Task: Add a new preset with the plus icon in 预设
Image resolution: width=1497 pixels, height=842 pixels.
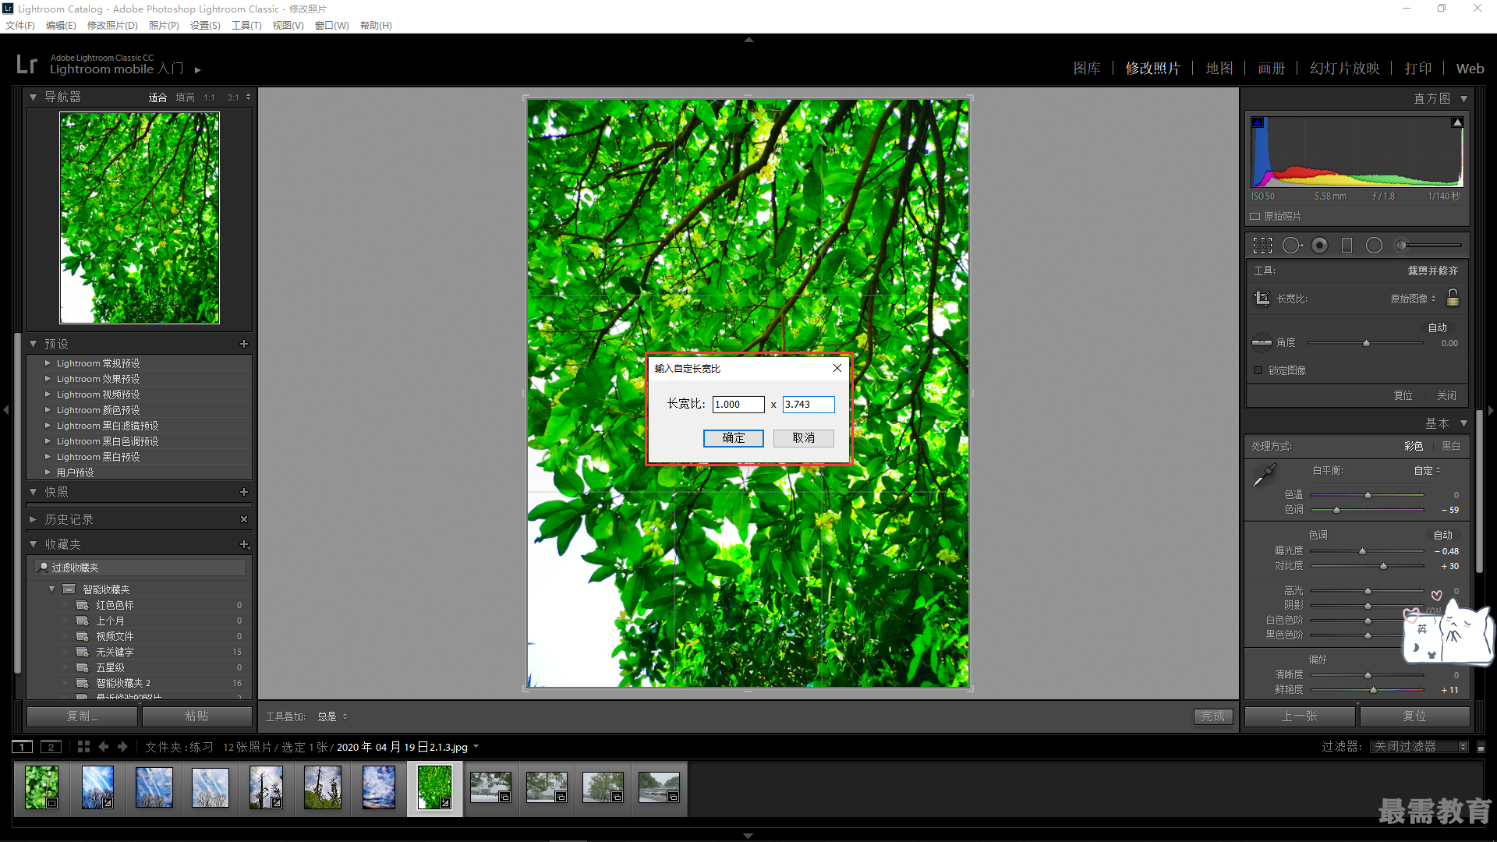Action: click(244, 344)
